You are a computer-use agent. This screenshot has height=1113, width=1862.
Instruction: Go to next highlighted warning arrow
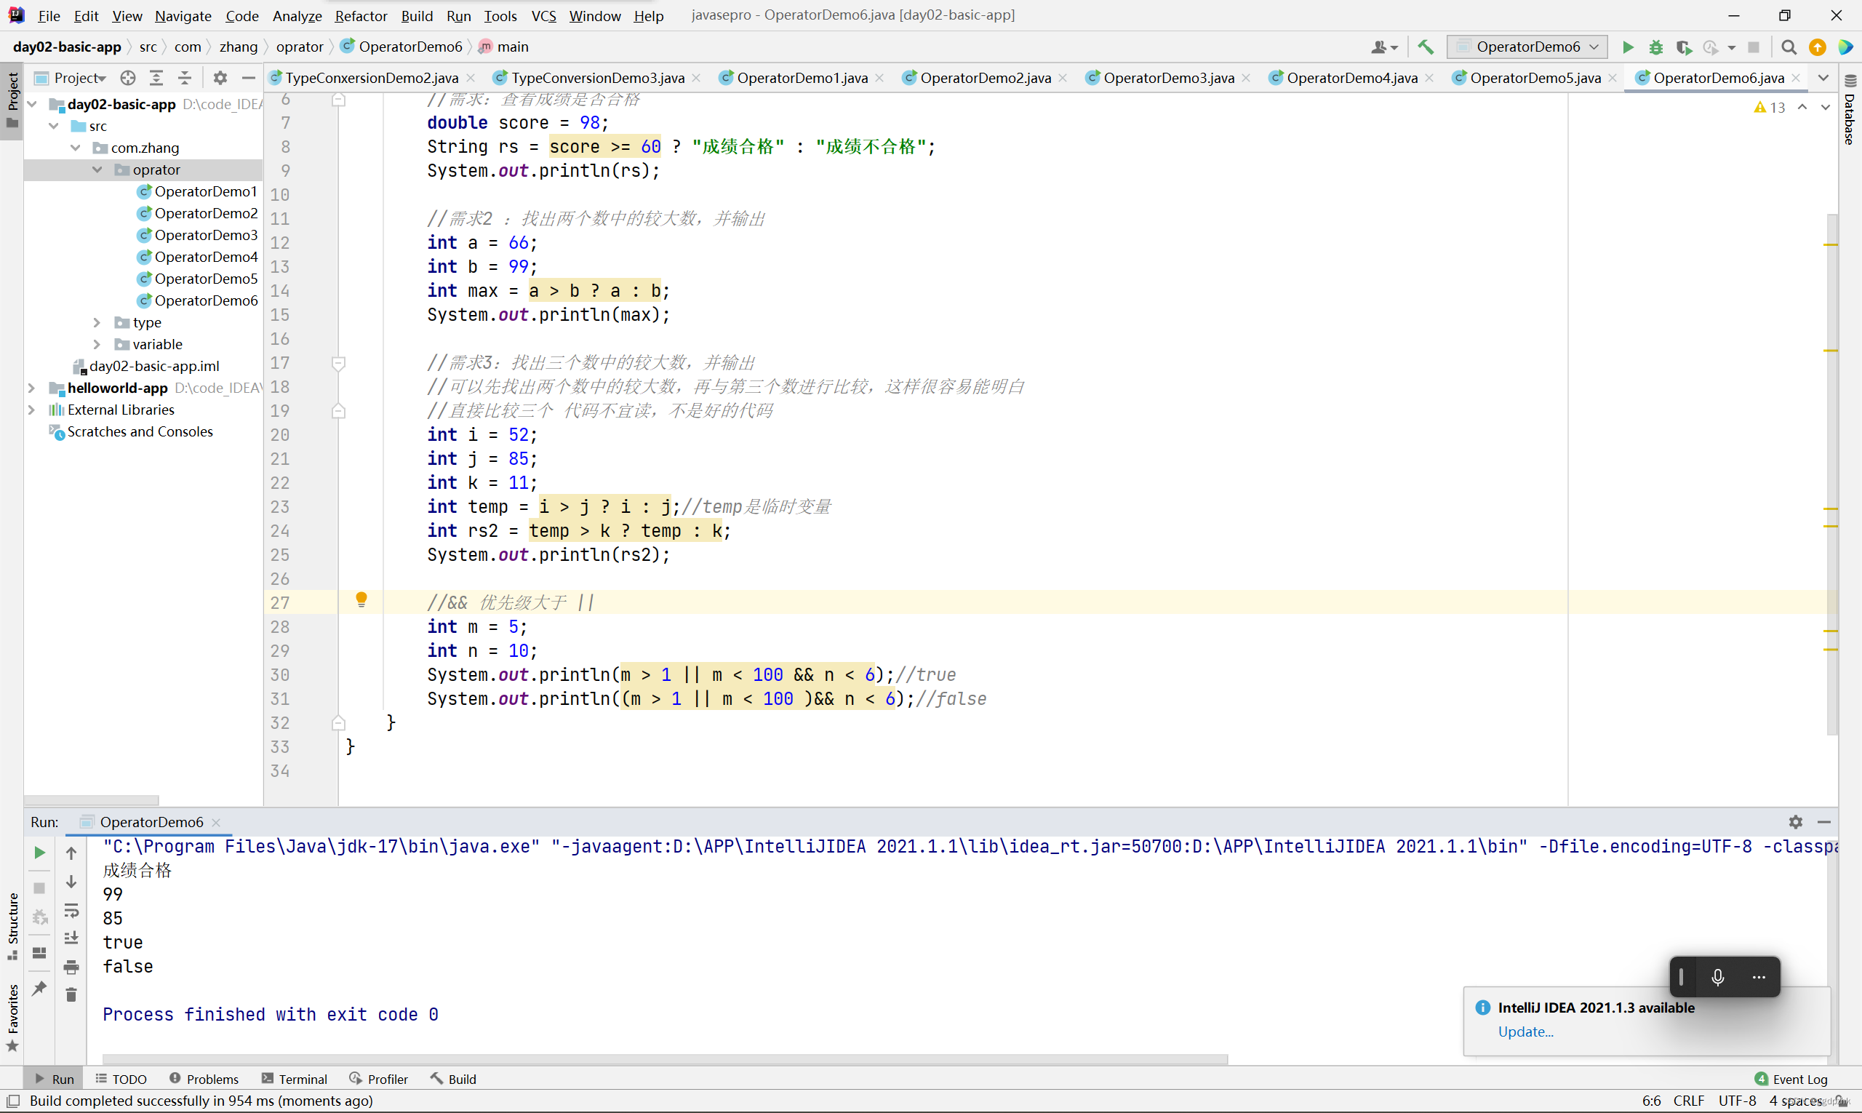1825,107
